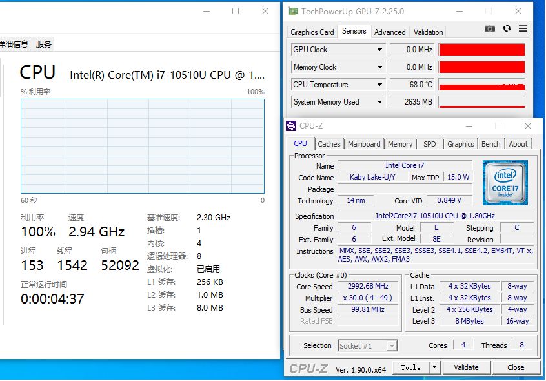The width and height of the screenshot is (546, 381).
Task: Click the Bus Speed value 99.81 MHz
Action: coord(368,309)
